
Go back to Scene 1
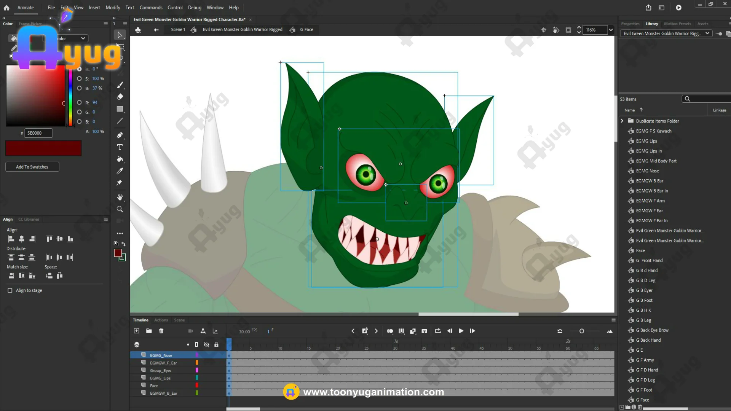177,30
